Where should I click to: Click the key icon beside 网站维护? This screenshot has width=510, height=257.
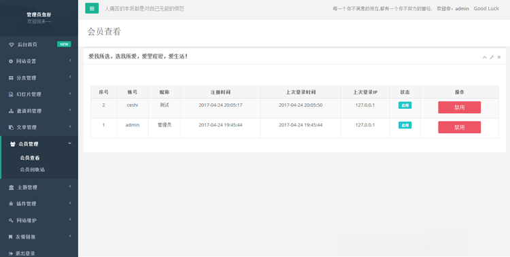[x=11, y=220]
